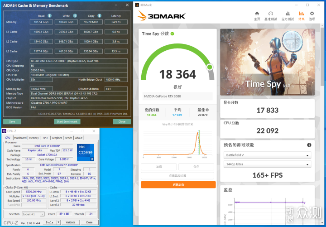Switch to the Bench tab in CPU-Z
Screen dimensions: 326x227
click(68, 138)
